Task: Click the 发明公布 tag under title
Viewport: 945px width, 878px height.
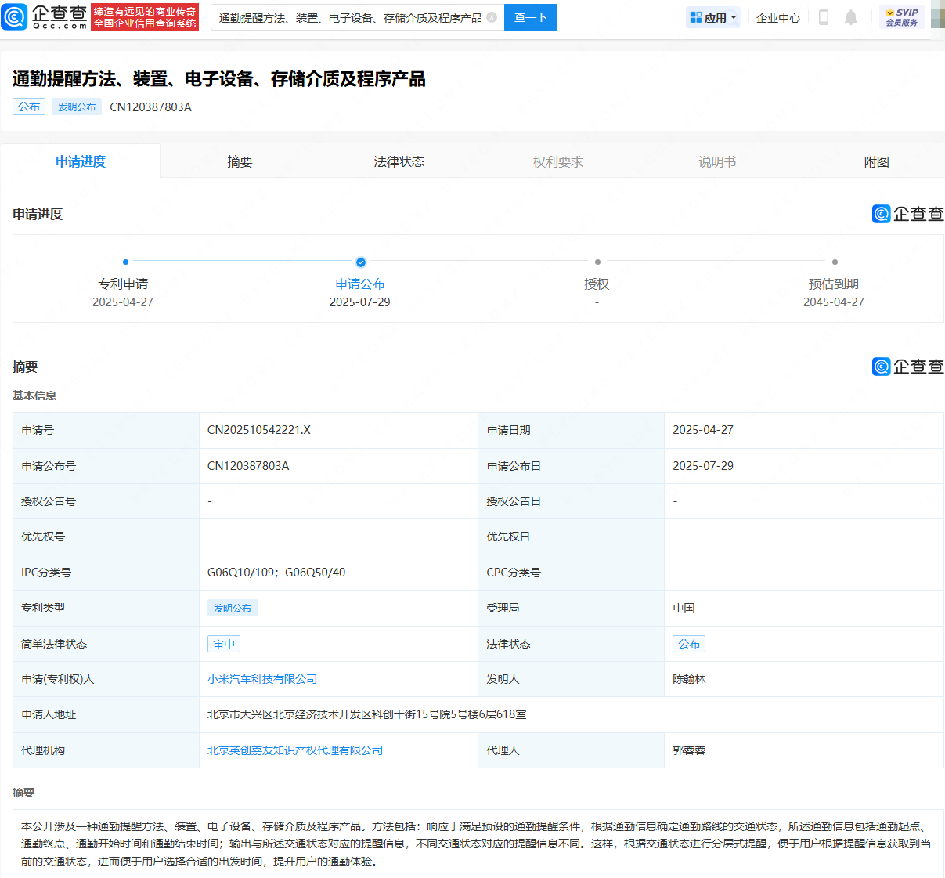Action: [x=77, y=107]
